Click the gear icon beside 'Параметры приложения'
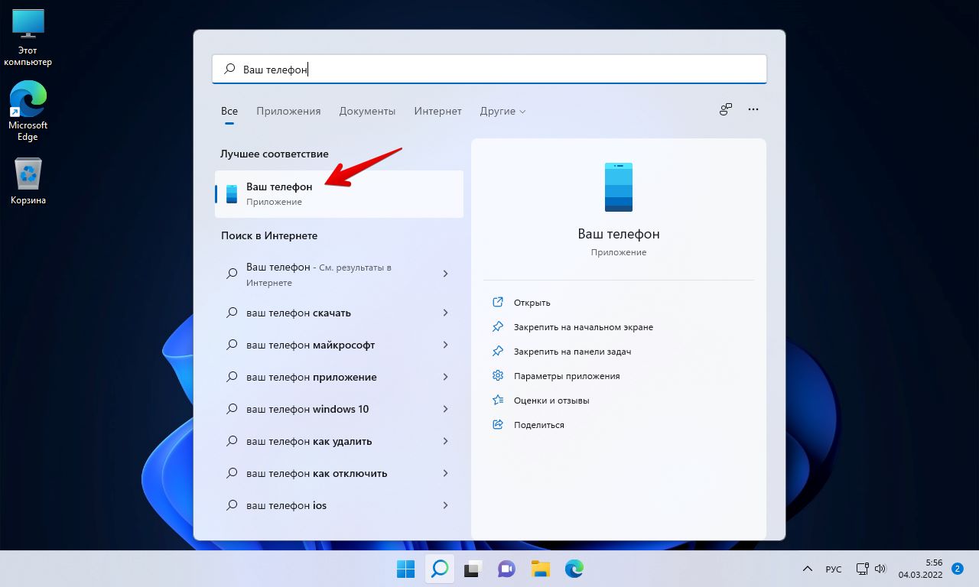 498,375
